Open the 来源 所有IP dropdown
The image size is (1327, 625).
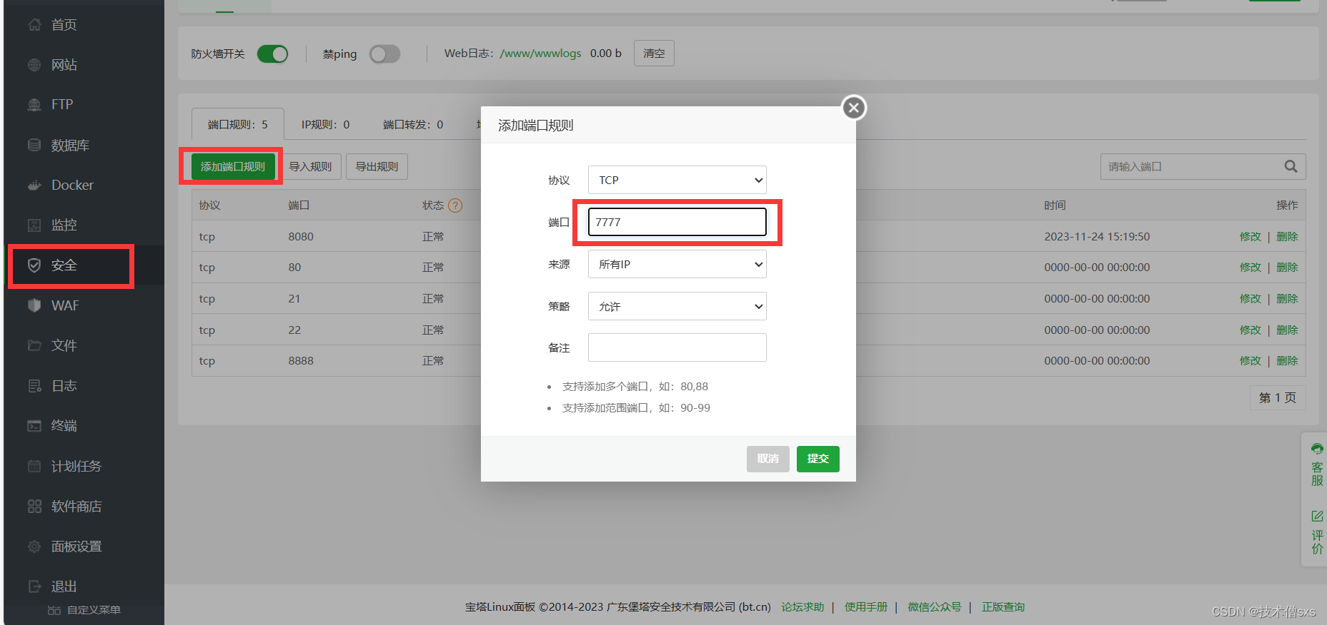677,264
